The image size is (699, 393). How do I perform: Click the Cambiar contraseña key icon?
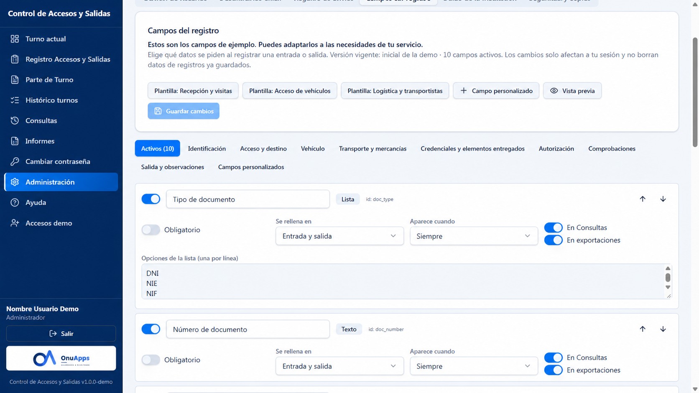(x=15, y=162)
